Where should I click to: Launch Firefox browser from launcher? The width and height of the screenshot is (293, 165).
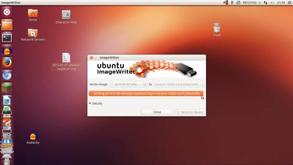coord(7,63)
